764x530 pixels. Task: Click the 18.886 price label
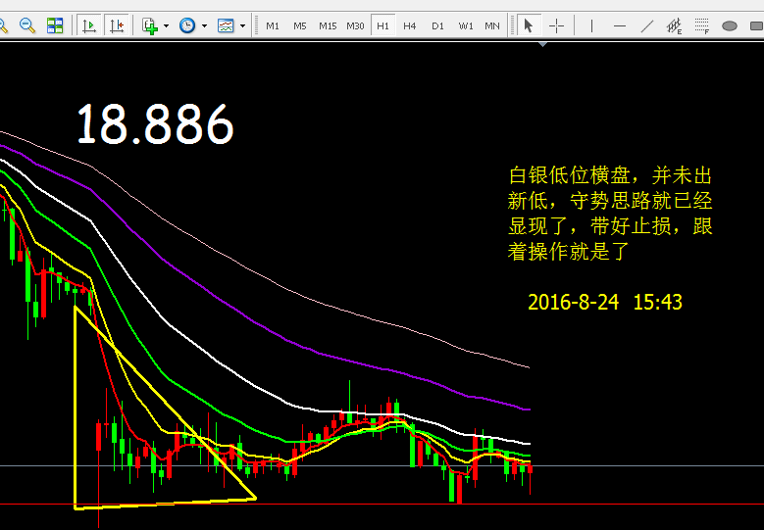pos(155,124)
